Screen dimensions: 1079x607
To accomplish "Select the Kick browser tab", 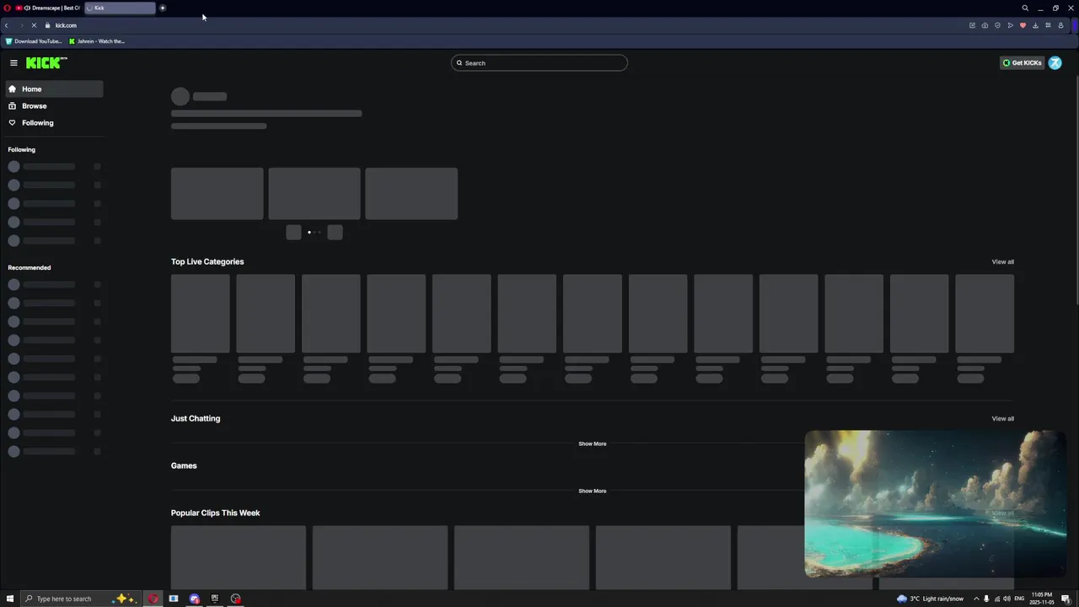I will (x=120, y=8).
